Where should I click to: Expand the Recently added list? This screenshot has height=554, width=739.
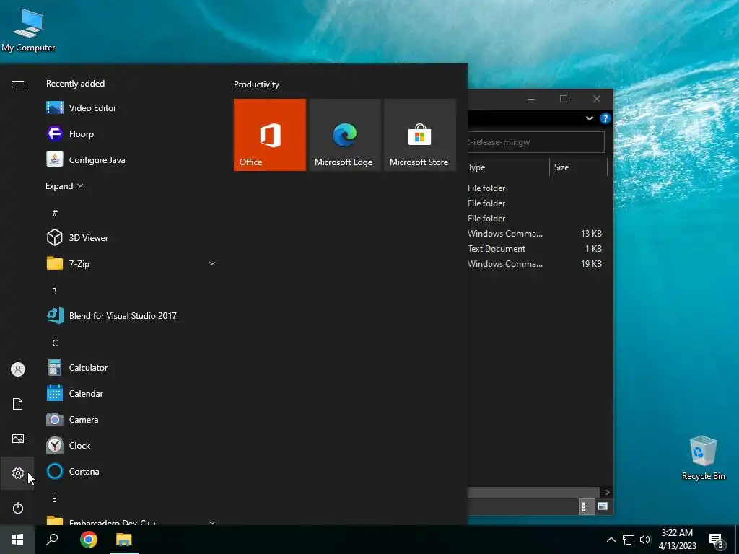[64, 185]
